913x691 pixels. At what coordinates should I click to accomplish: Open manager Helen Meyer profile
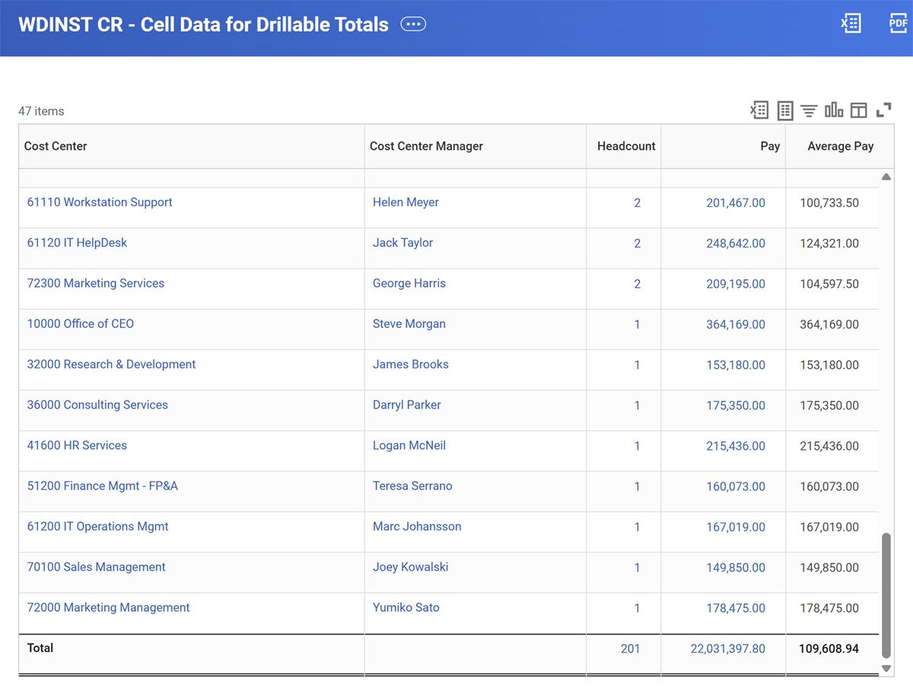406,202
